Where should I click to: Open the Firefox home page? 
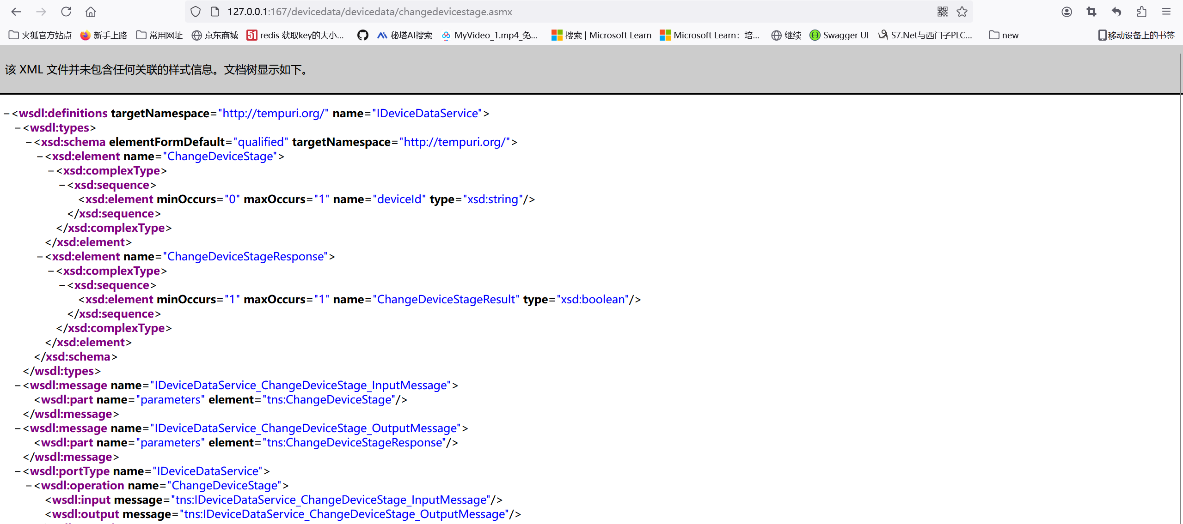(x=91, y=12)
